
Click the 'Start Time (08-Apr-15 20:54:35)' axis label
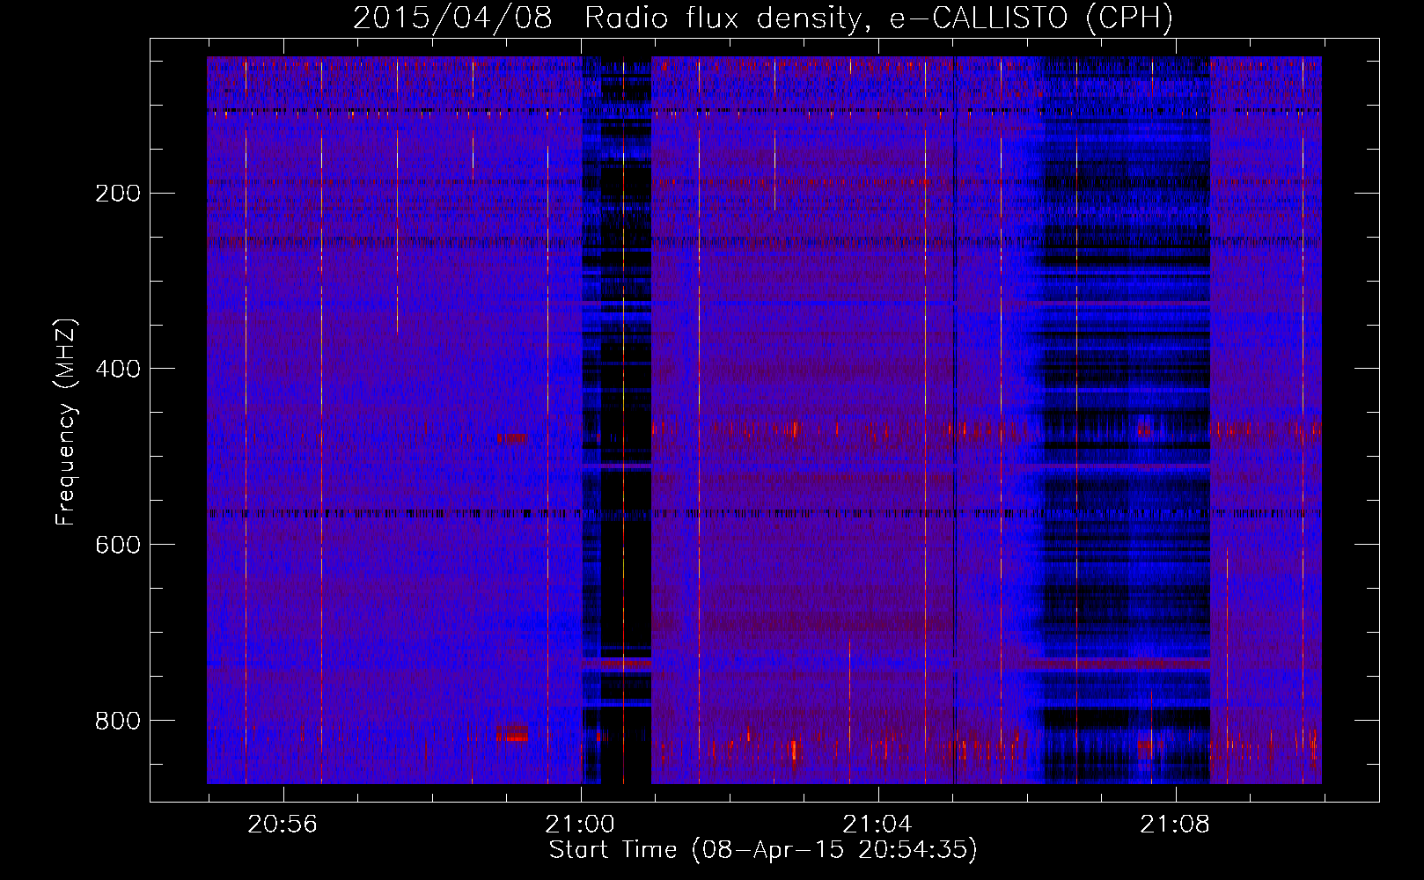tap(763, 850)
